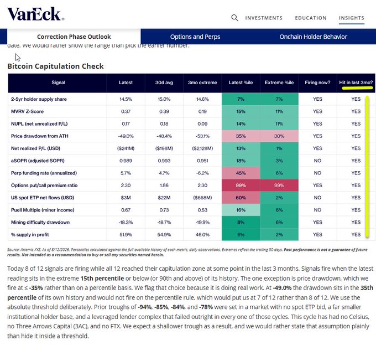Select the Options put/call premium ratio label
376x345 pixels.
coord(44,186)
